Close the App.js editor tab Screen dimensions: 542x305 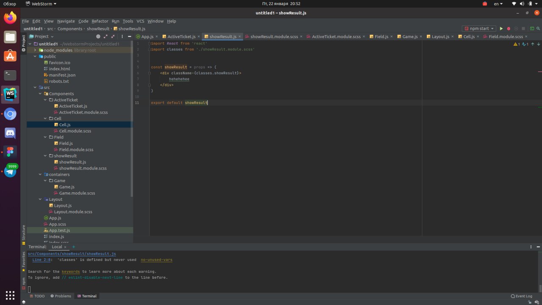click(157, 36)
